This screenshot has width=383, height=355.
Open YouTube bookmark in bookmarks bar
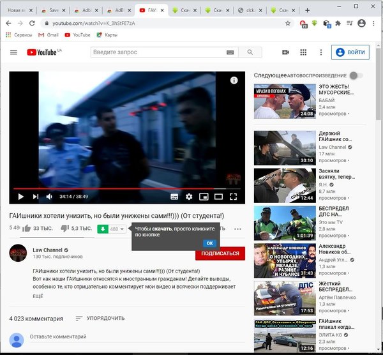click(x=77, y=35)
